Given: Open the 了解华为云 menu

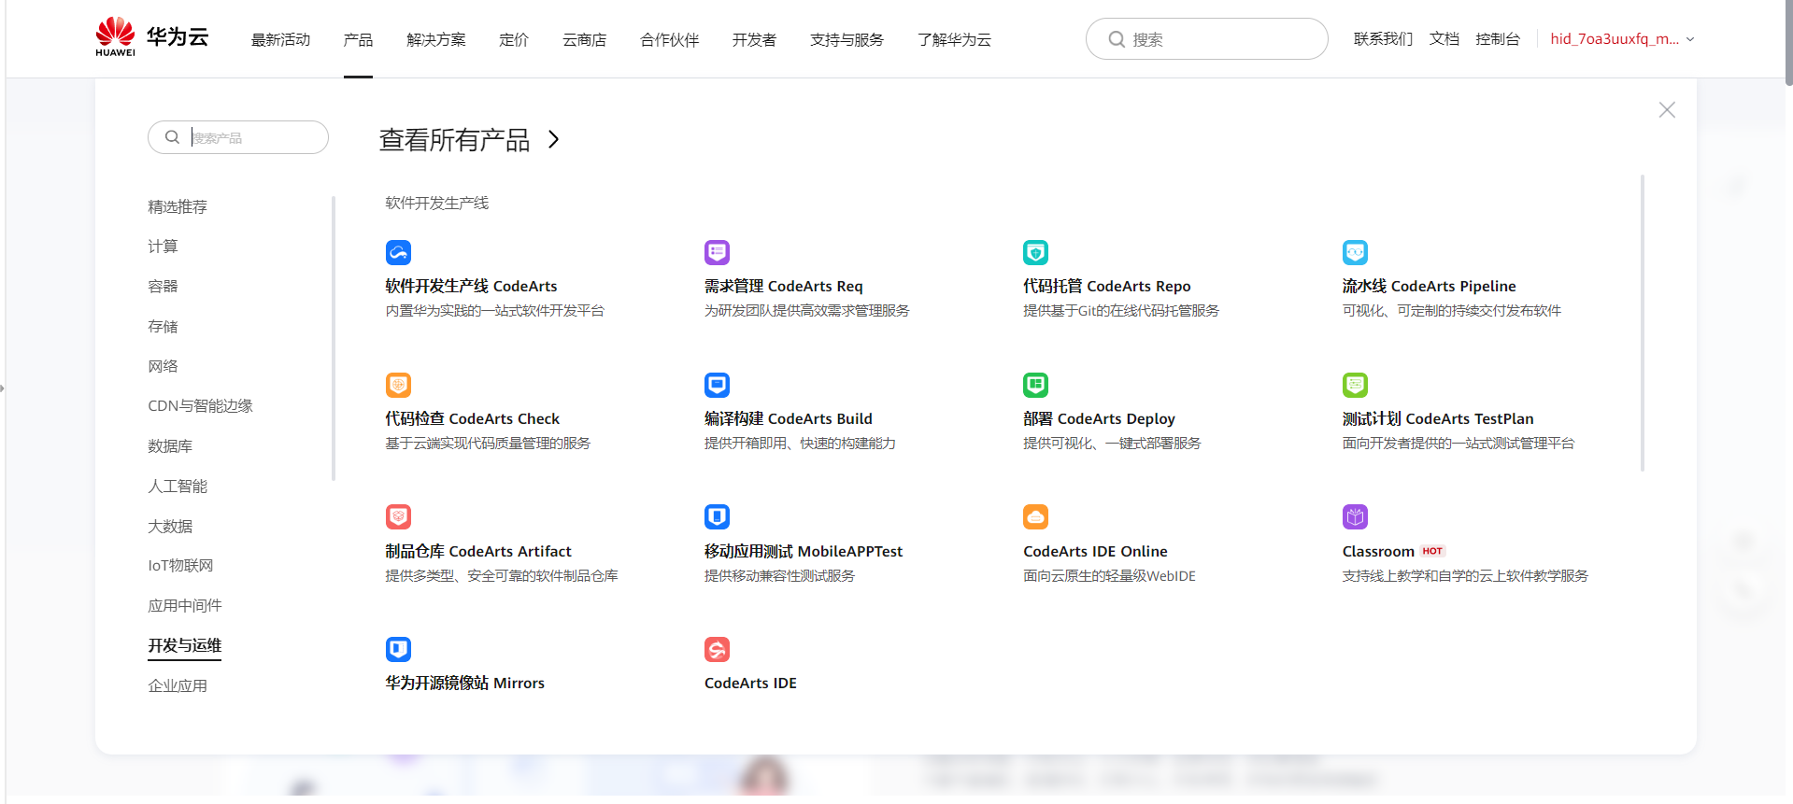Looking at the screenshot, I should [x=954, y=39].
